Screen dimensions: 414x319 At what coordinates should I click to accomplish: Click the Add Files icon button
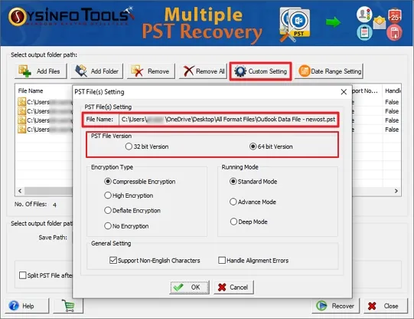point(41,71)
